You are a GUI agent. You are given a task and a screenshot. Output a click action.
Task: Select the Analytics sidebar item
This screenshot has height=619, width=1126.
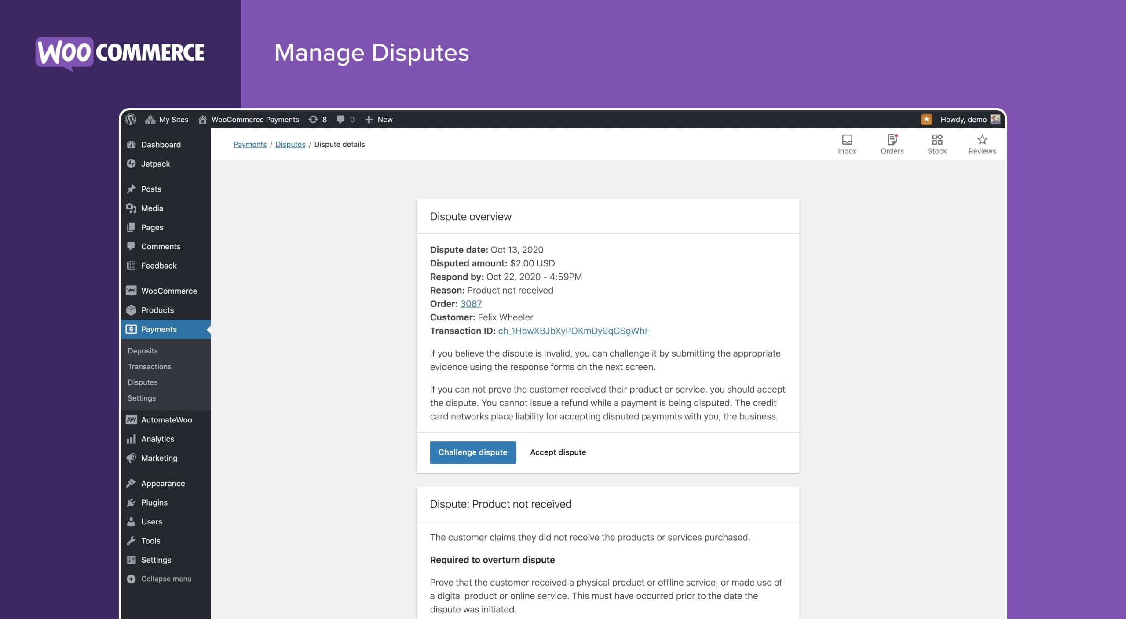click(x=157, y=439)
